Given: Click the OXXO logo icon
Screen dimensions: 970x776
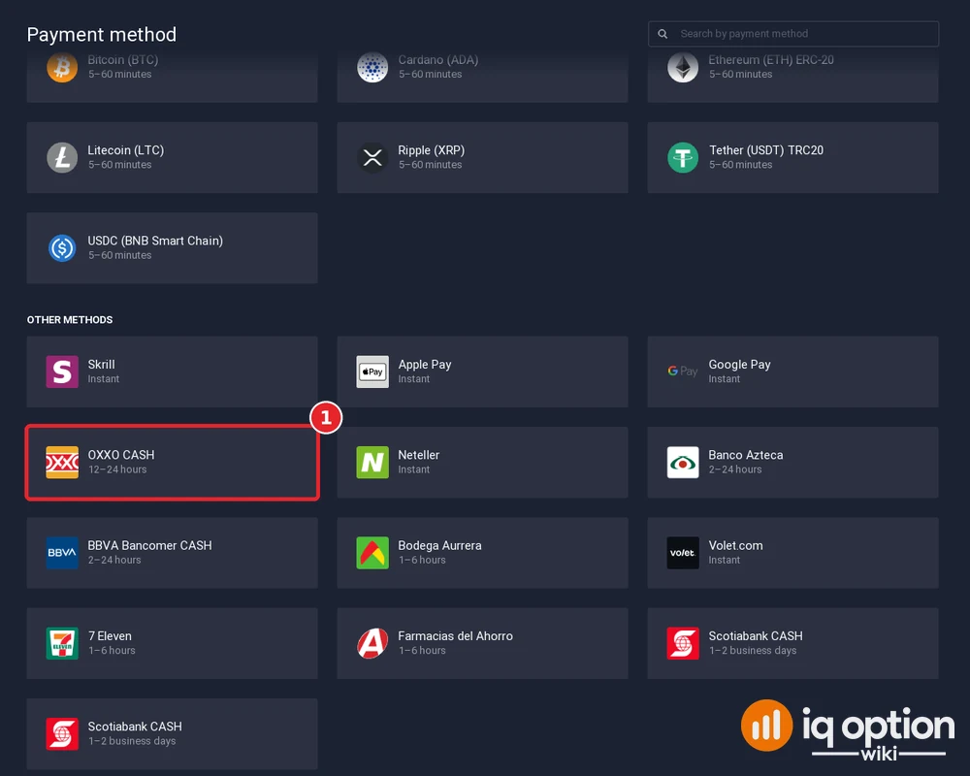Looking at the screenshot, I should [x=62, y=463].
